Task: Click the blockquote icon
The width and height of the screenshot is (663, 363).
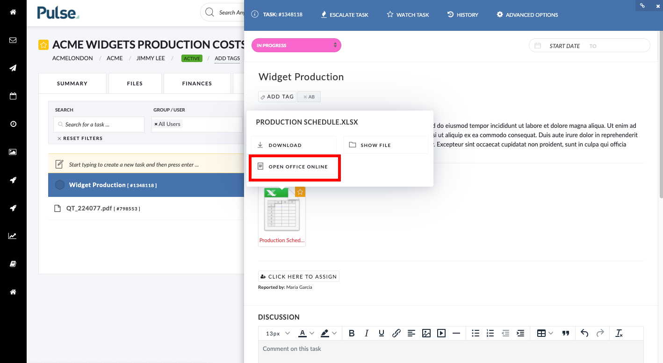Action: 566,333
